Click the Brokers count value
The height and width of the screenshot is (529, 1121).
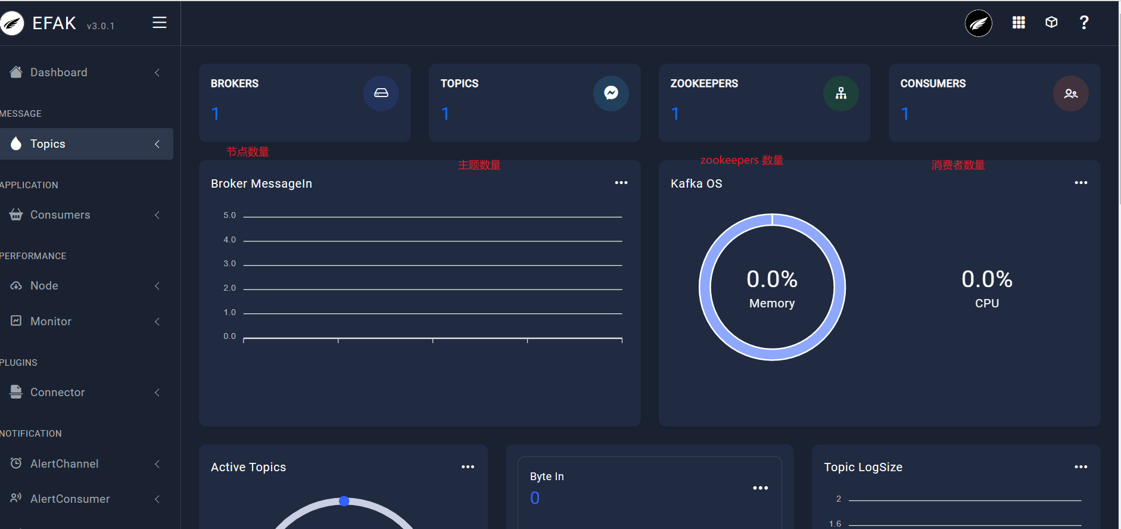[216, 114]
